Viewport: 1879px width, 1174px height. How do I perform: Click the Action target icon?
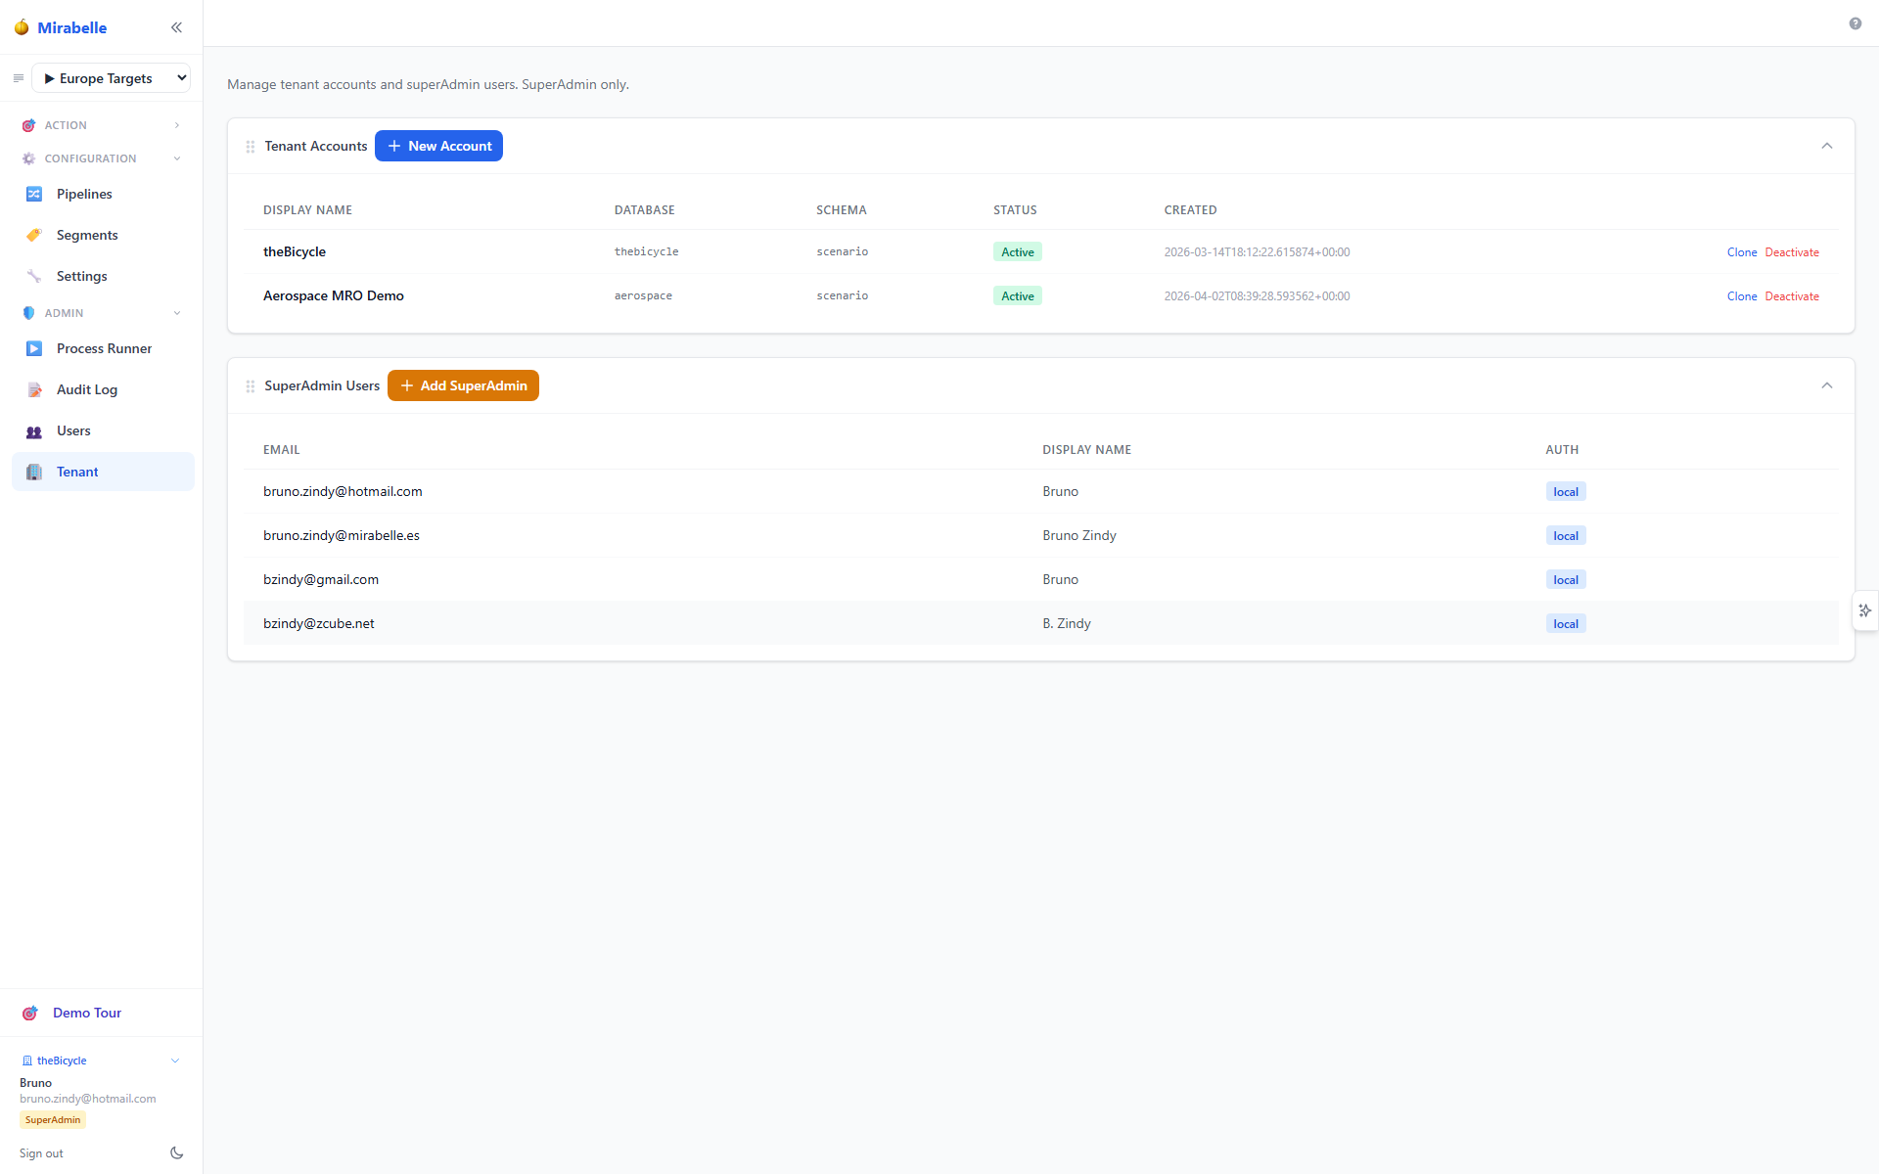coord(28,125)
